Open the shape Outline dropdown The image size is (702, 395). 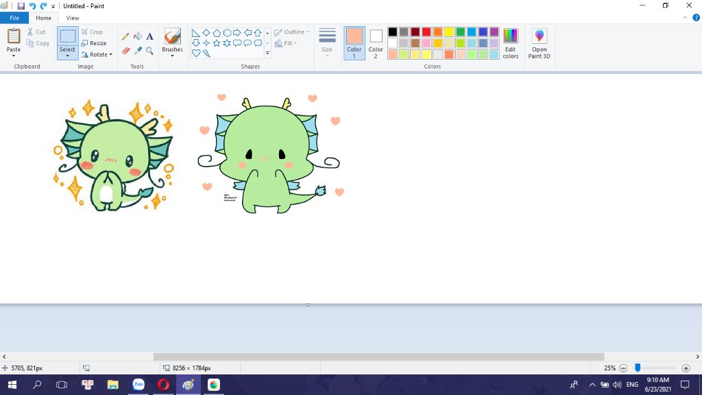(x=292, y=32)
